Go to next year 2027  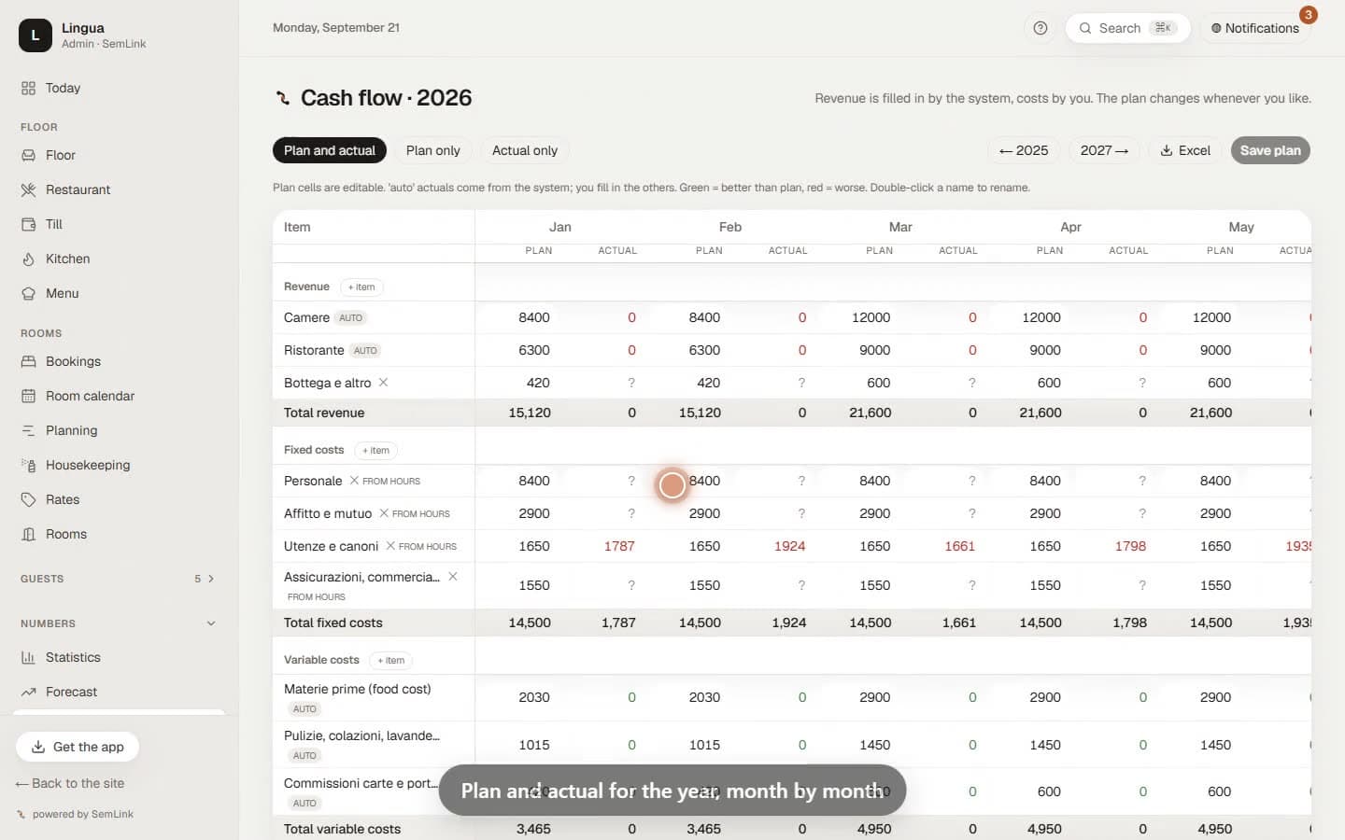(x=1104, y=150)
